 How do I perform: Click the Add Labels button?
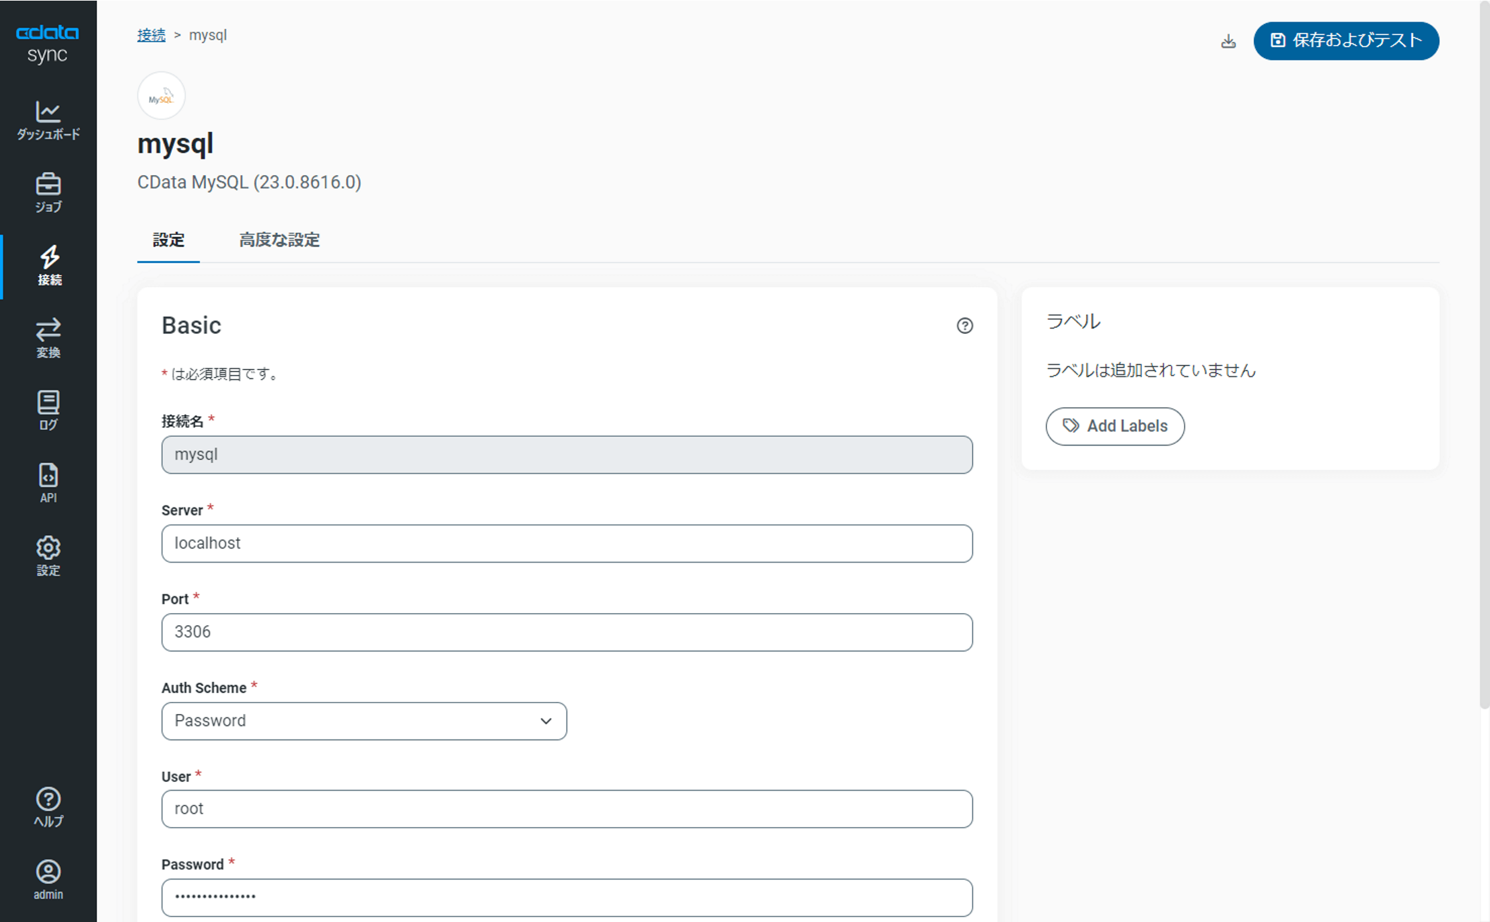pyautogui.click(x=1114, y=426)
